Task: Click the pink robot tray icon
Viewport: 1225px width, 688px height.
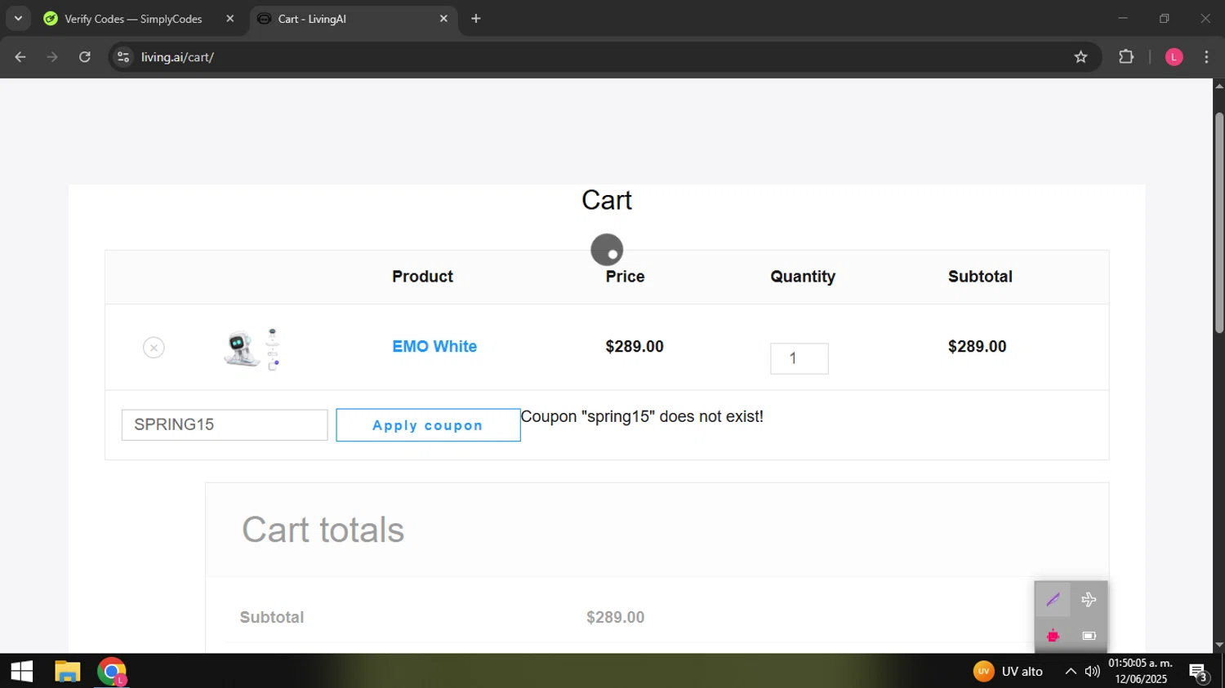Action: point(1053,636)
